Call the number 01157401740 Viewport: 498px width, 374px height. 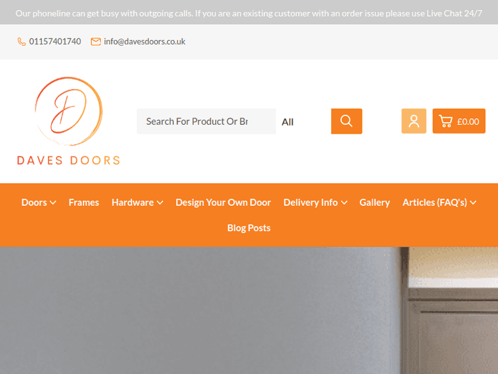point(55,41)
